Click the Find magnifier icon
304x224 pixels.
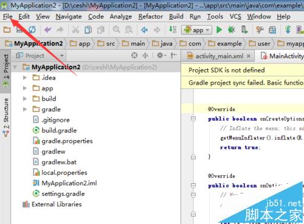[116, 30]
